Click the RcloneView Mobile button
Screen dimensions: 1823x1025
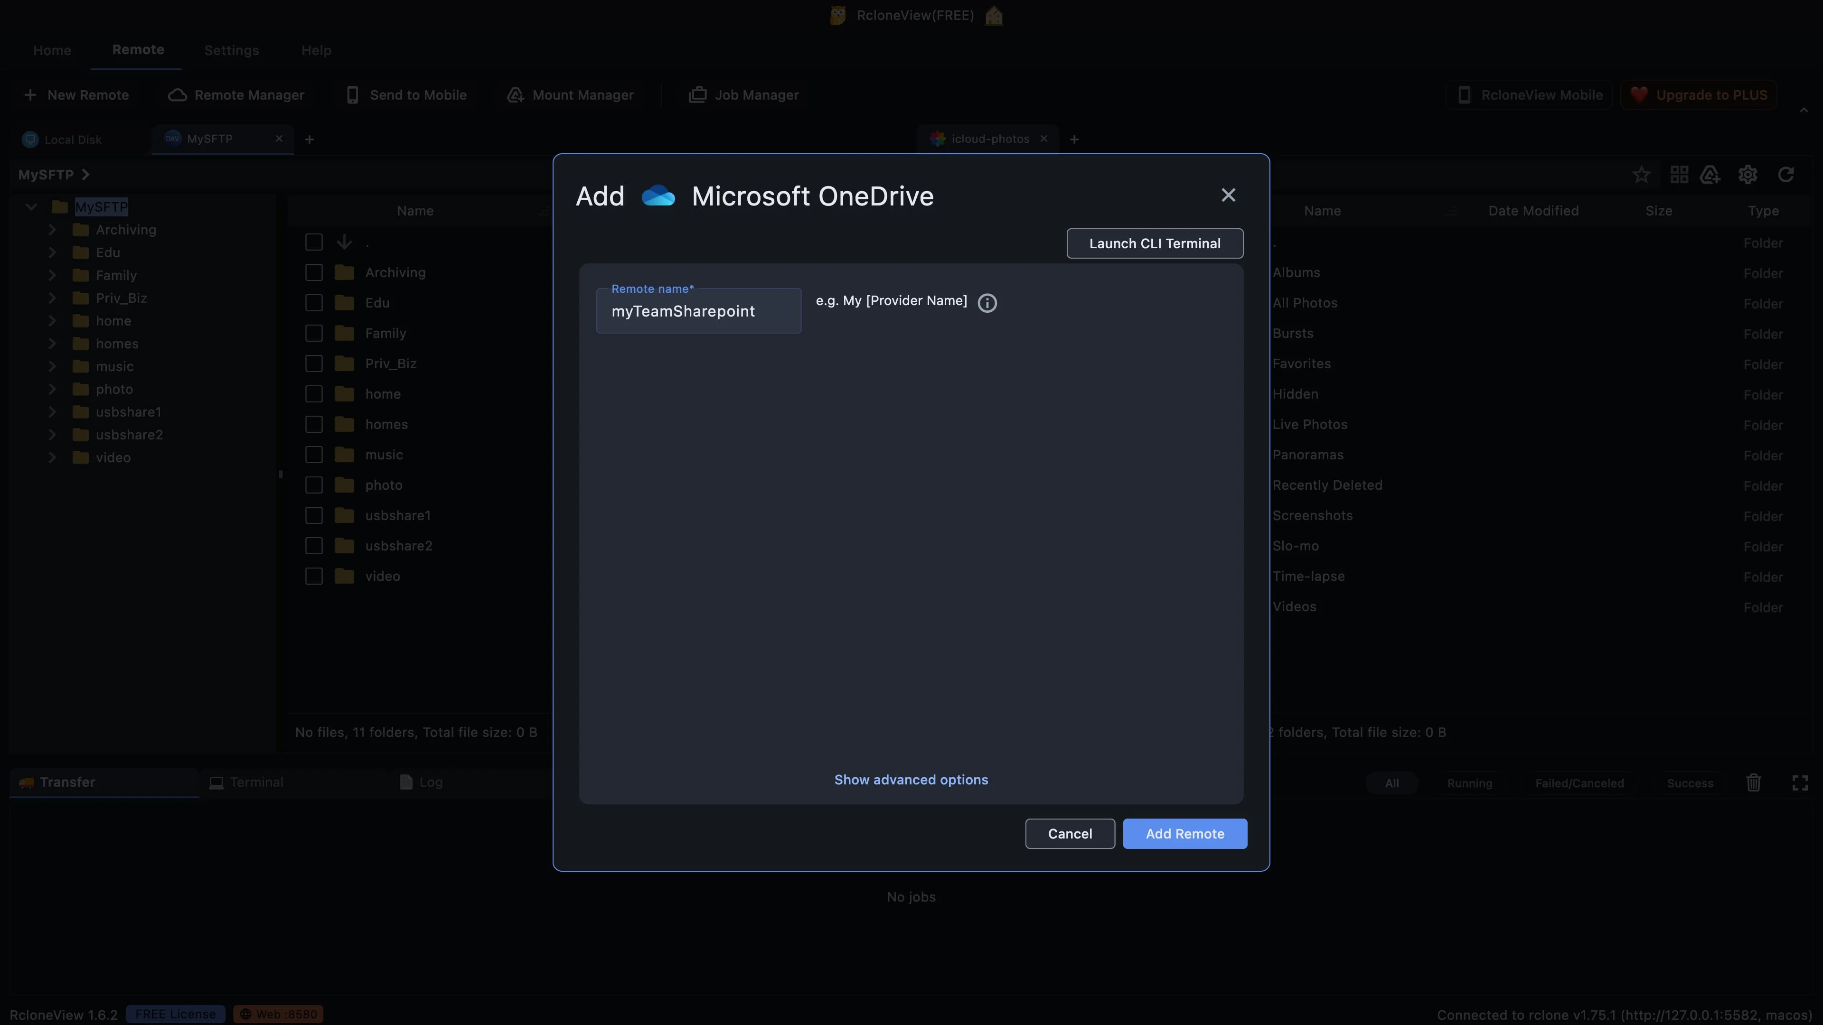coord(1529,95)
